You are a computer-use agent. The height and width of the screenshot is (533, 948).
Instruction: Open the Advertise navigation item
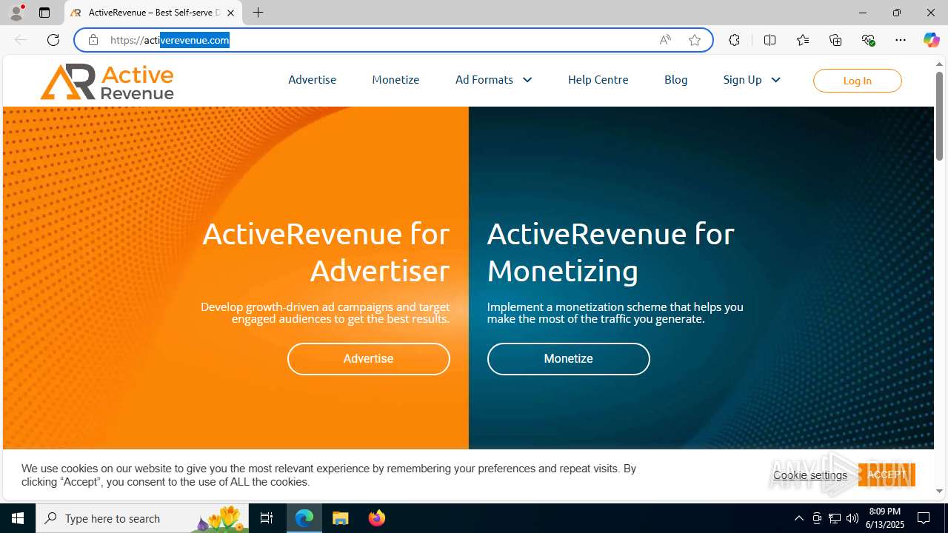pos(312,79)
